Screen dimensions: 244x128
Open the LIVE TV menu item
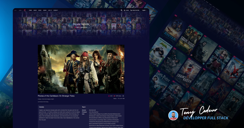[50, 10]
